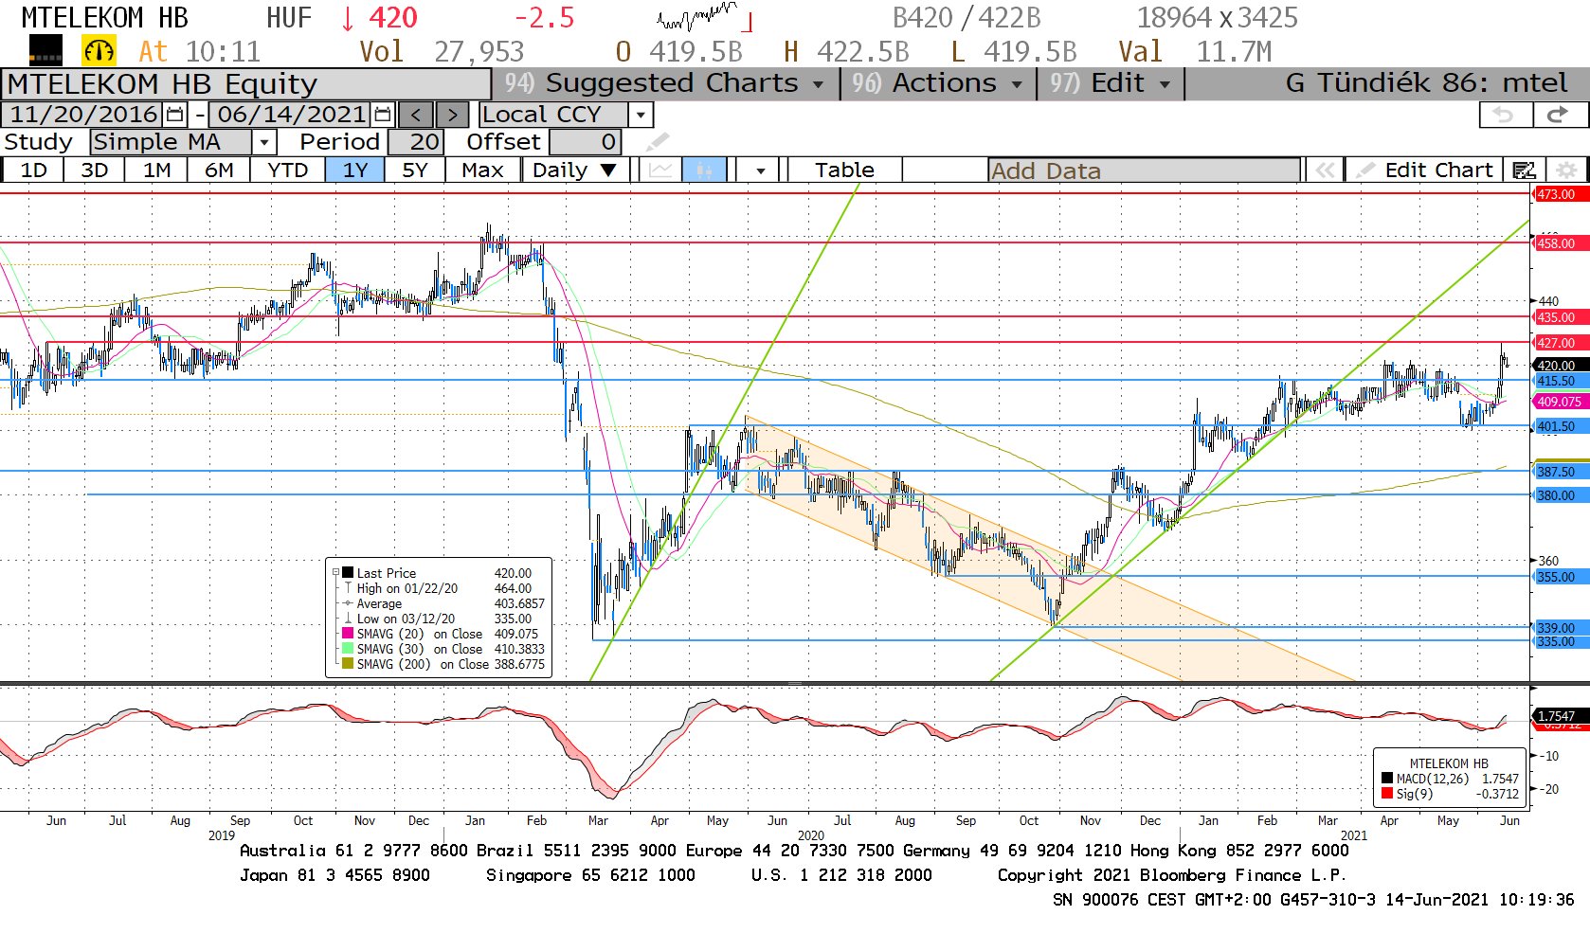Select the 1Y range tab
Screen dimensions: 1590x933
point(354,170)
